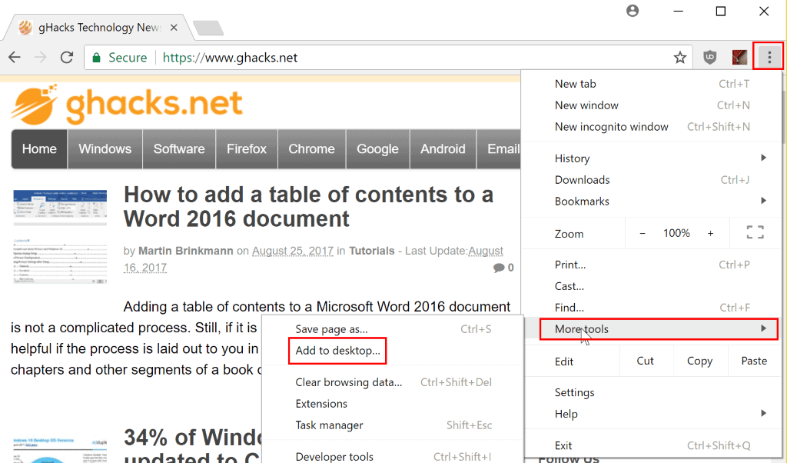Screen dimensions: 787x463
Task: Open Developer tools from the submenu
Action: coord(393,457)
